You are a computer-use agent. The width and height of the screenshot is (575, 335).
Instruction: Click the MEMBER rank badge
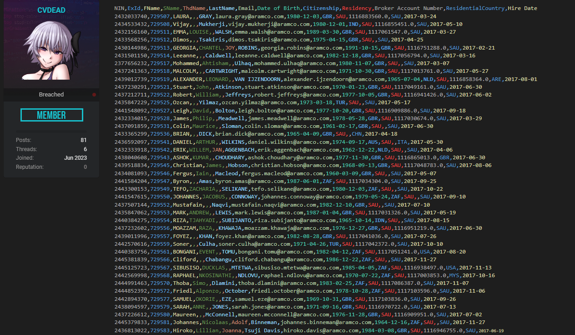coord(51,115)
